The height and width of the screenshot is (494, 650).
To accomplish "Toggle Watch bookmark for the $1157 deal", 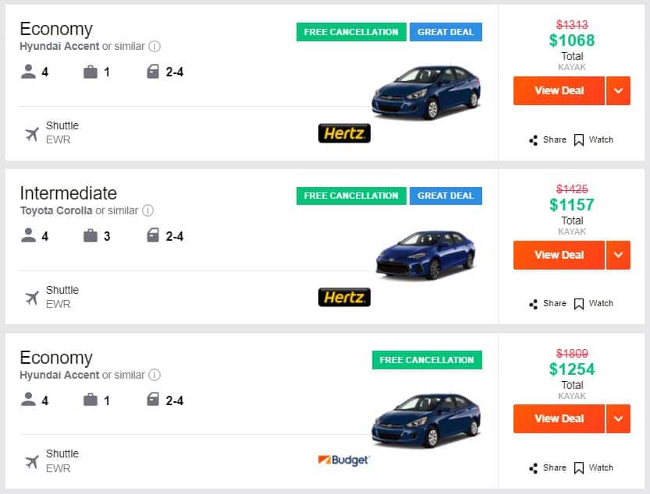I will [x=579, y=304].
